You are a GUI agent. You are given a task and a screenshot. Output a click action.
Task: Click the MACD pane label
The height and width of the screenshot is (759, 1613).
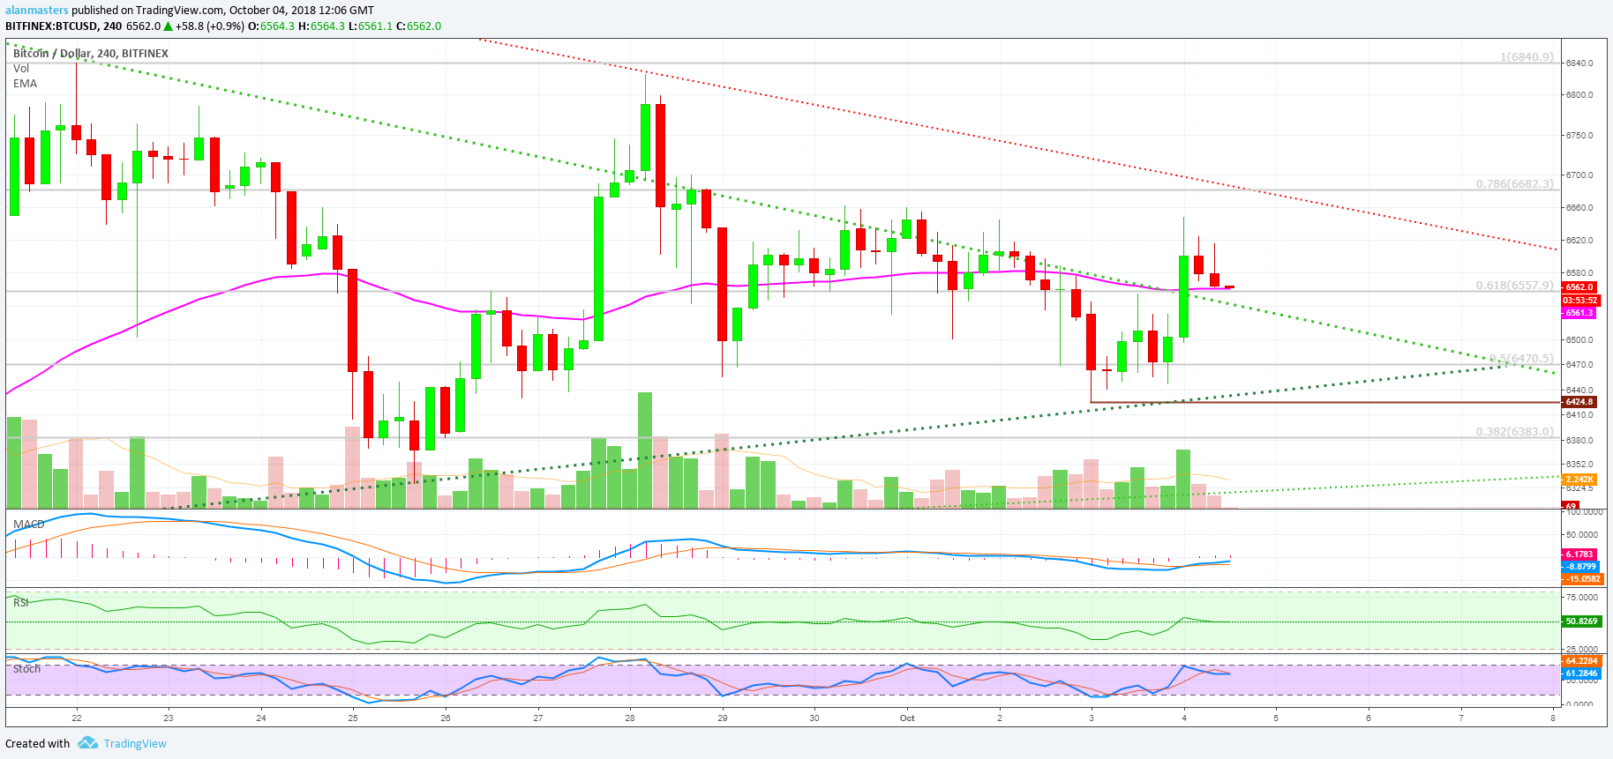28,524
